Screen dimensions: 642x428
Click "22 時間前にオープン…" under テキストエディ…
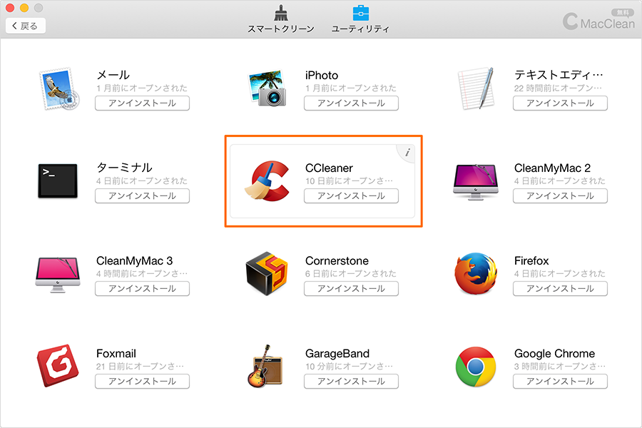tap(558, 88)
